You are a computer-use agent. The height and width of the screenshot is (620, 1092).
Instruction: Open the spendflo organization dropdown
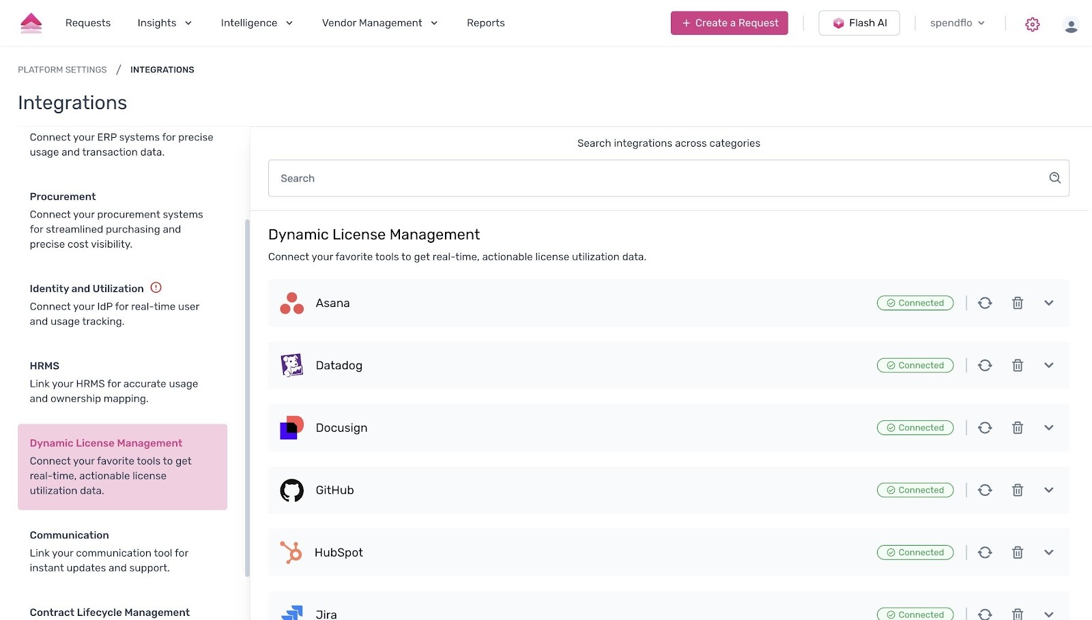point(958,23)
